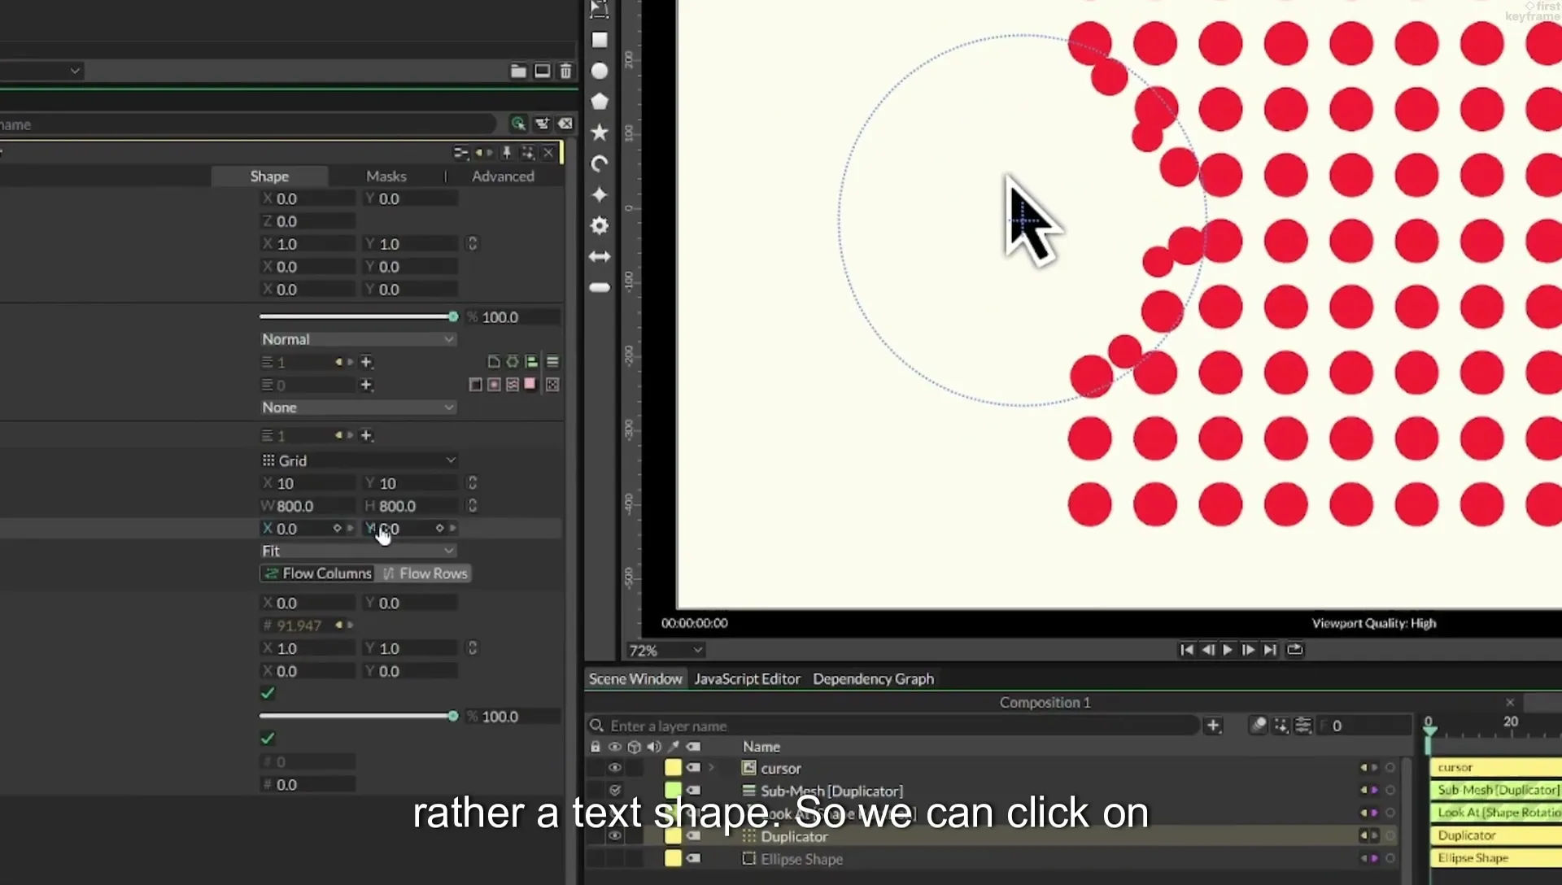Select the Ellipse shape tool

600,72
